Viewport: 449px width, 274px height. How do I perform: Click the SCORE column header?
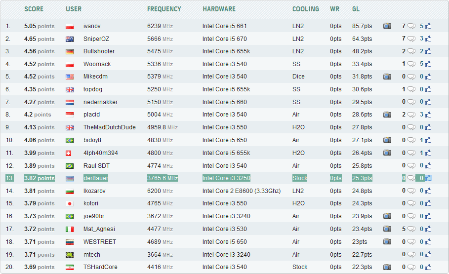34,9
